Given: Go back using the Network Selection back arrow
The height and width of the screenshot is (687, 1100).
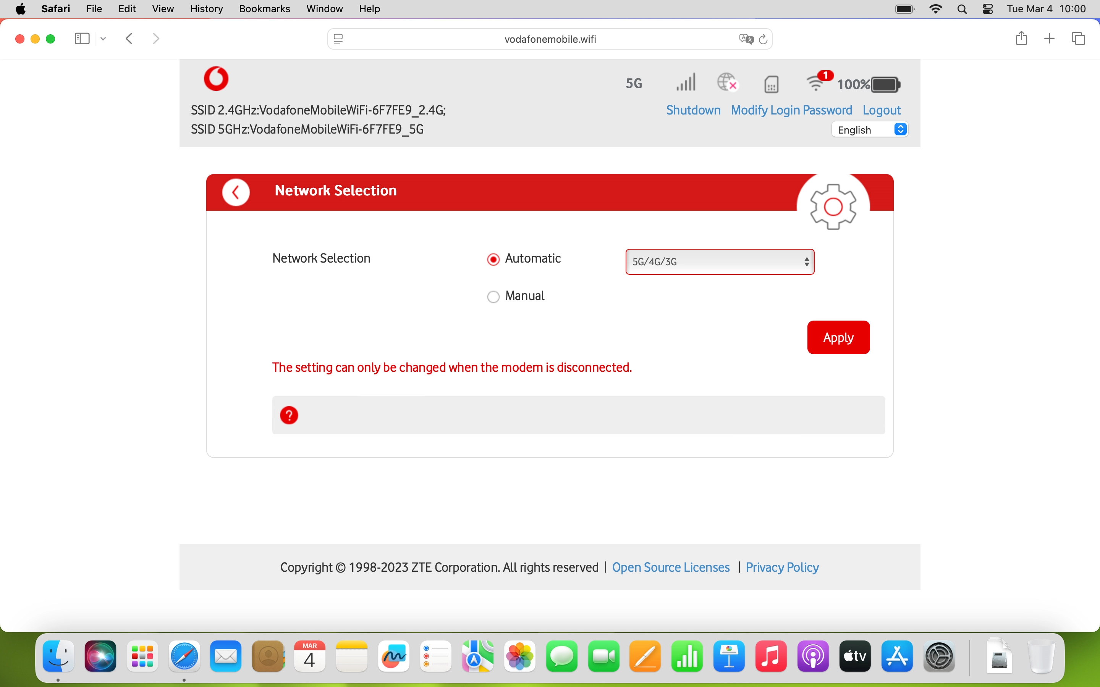Looking at the screenshot, I should (236, 192).
